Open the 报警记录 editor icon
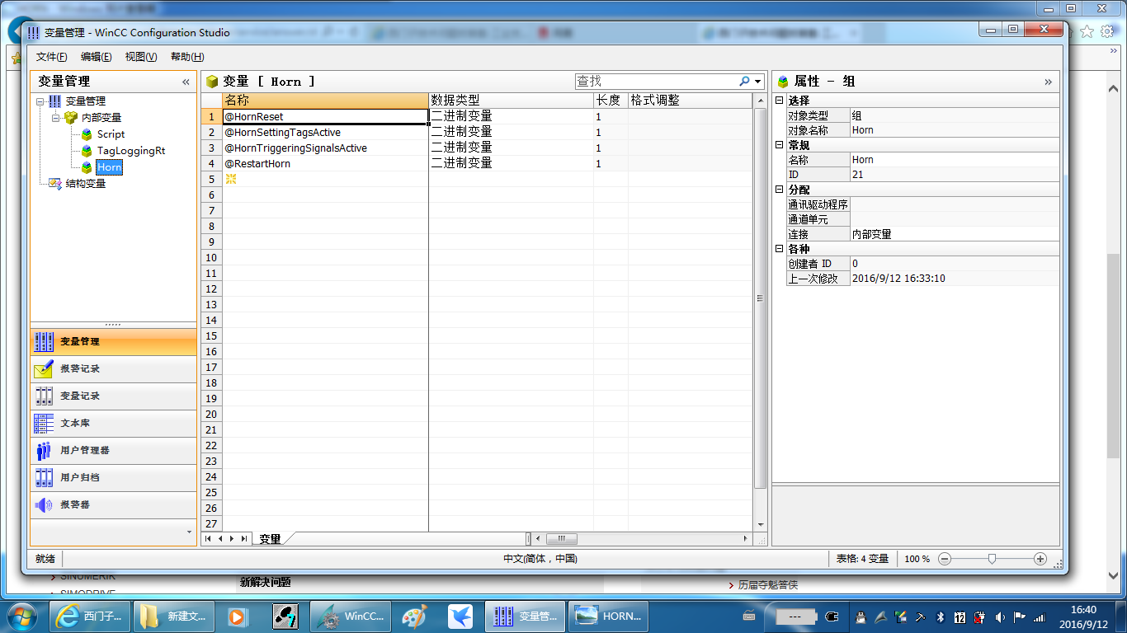The image size is (1127, 633). (44, 369)
